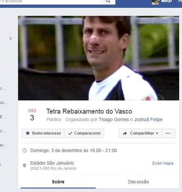Click the search magnifier icon
This screenshot has height=192, width=182.
click(108, 1)
